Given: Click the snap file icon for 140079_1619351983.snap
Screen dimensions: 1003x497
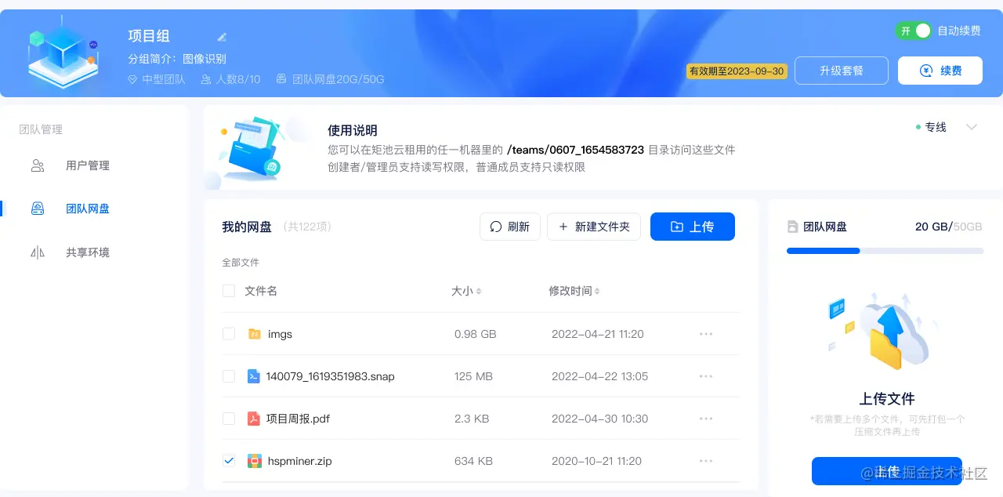Looking at the screenshot, I should point(253,376).
